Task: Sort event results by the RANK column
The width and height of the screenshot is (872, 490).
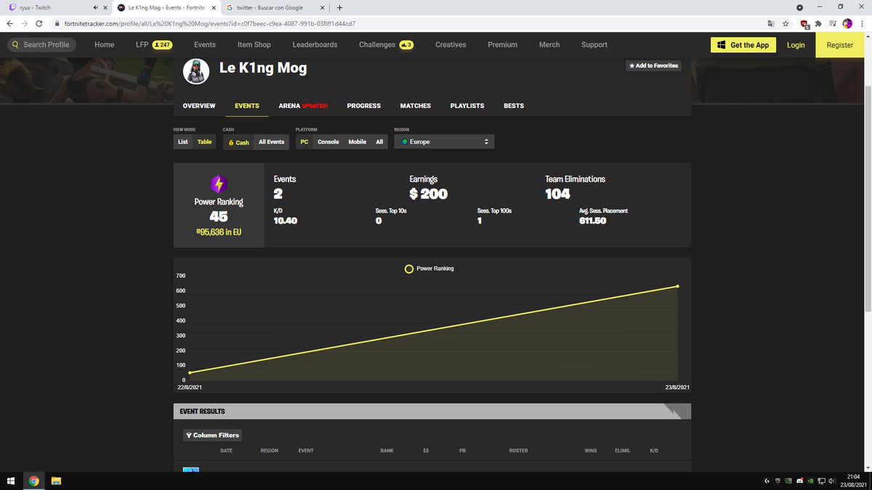Action: (x=387, y=451)
